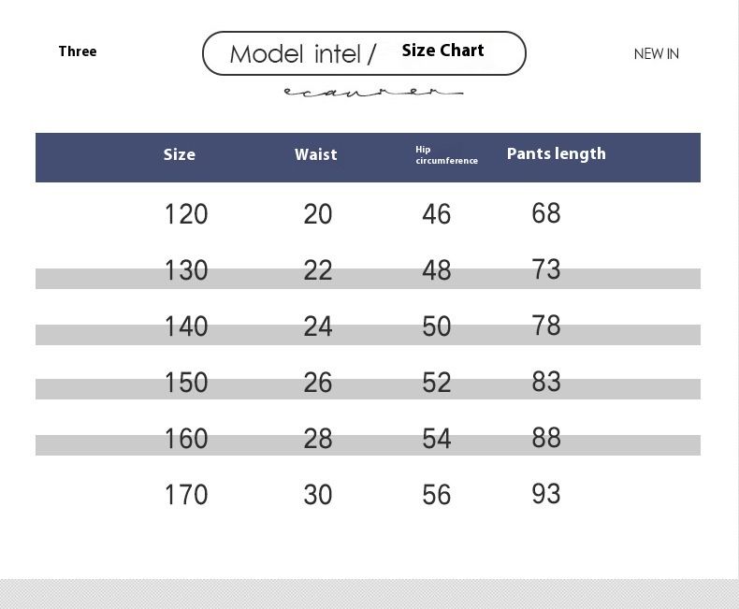Click the Size Chart heading text
This screenshot has height=609, width=739.
[442, 51]
